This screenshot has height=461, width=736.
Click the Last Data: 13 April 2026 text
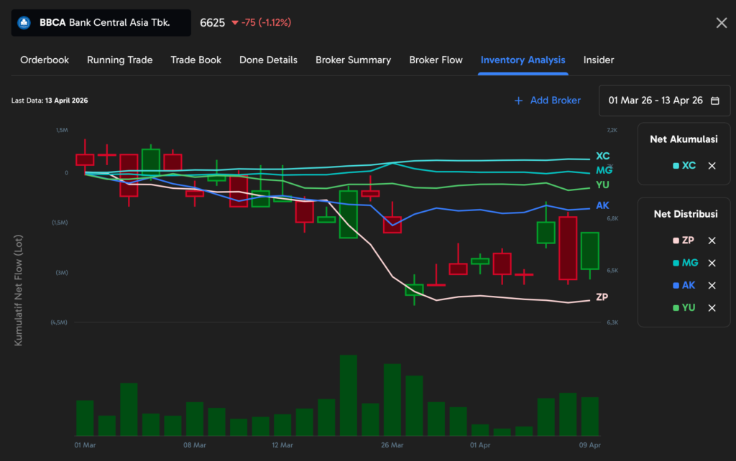[50, 101]
